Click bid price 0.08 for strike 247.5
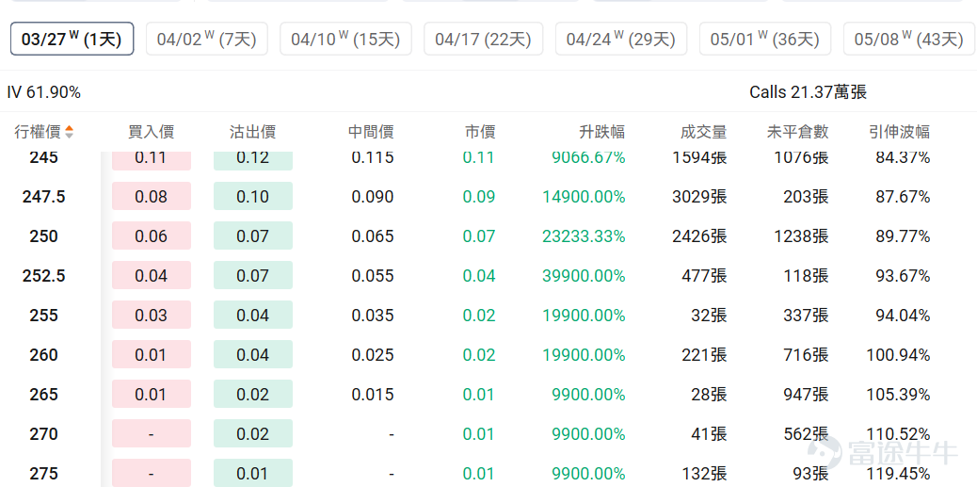The image size is (977, 487). click(152, 197)
